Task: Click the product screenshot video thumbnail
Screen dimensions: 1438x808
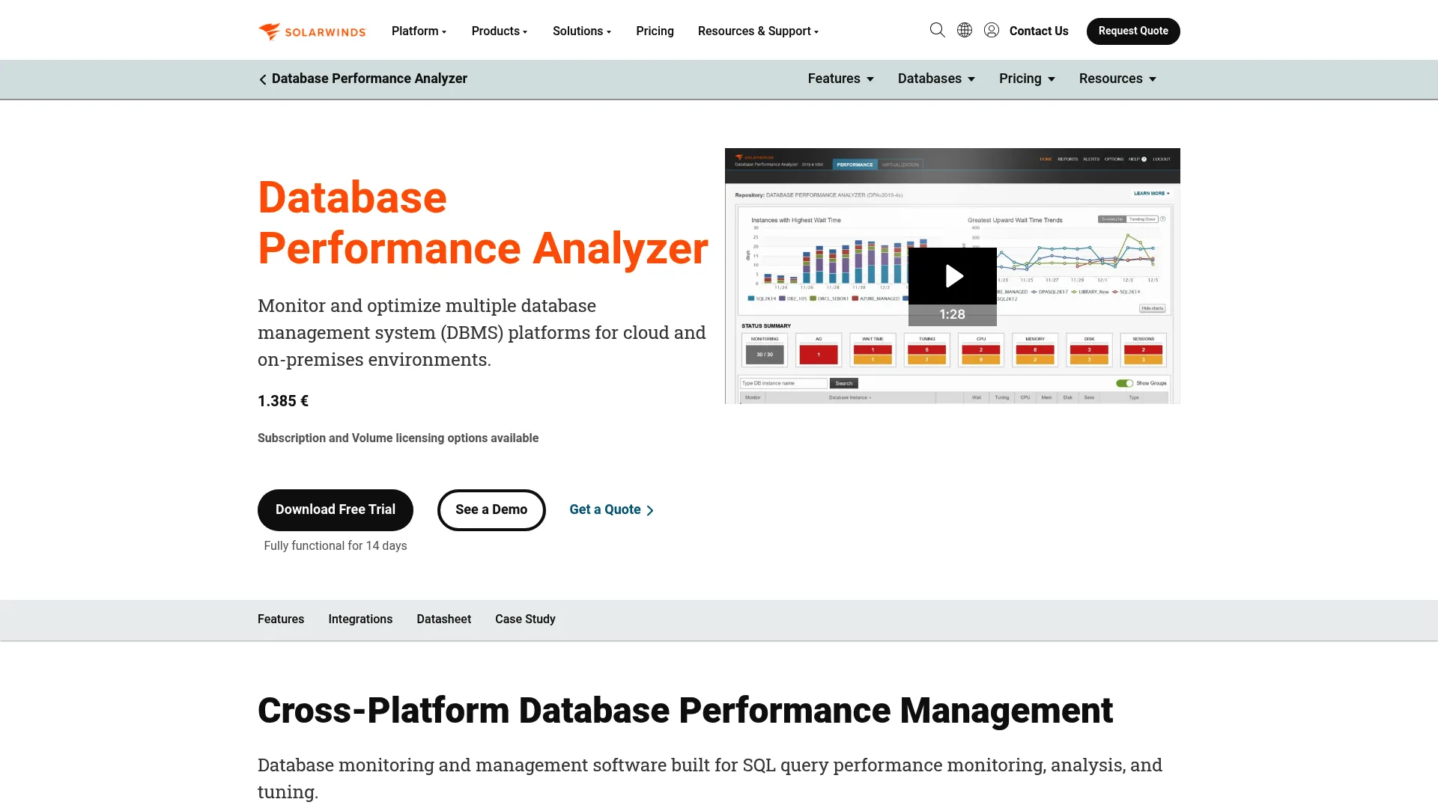Action: (953, 276)
